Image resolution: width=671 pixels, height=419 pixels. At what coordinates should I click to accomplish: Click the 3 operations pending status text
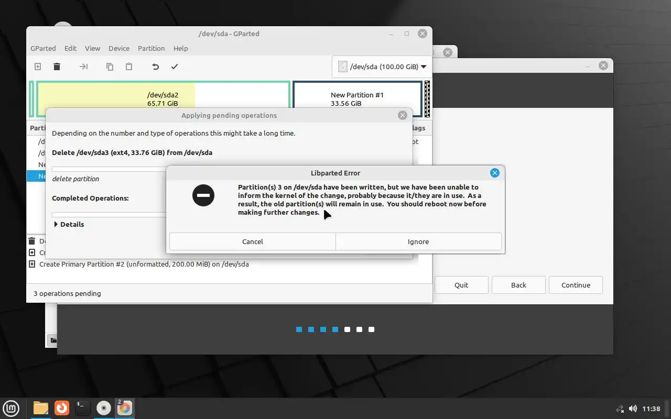point(67,293)
